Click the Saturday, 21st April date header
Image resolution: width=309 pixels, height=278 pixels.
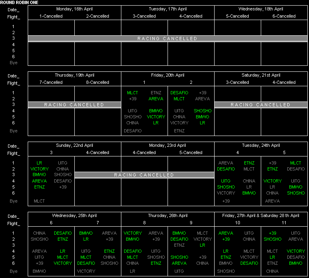click(x=261, y=75)
